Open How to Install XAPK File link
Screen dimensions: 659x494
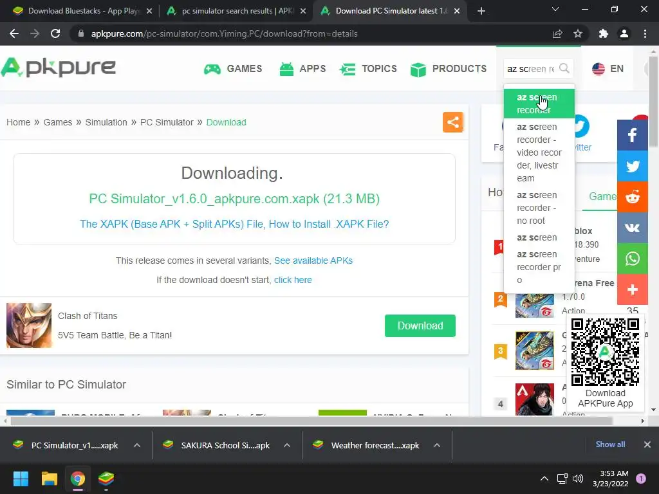tap(234, 224)
